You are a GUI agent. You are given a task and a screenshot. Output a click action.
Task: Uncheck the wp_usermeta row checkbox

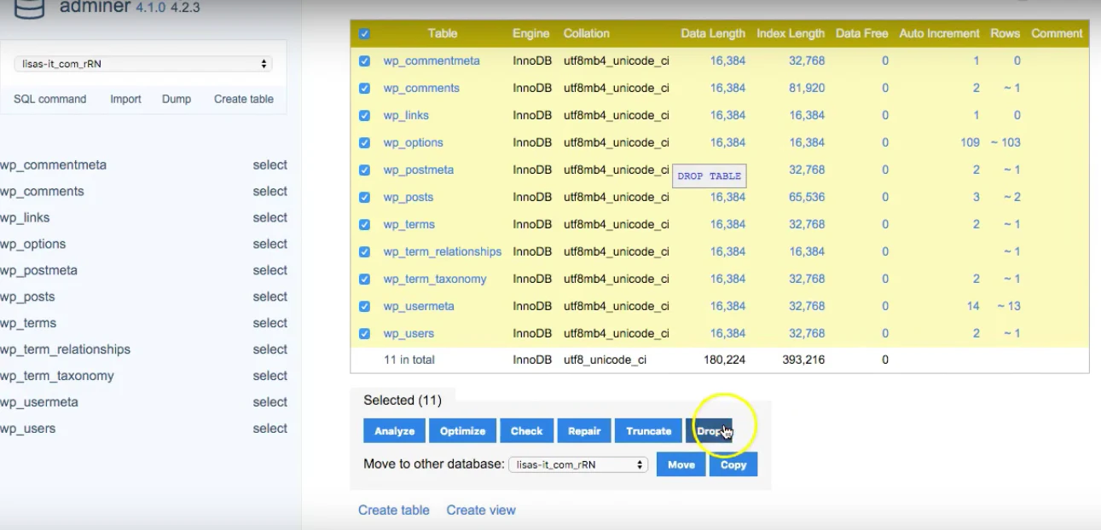[x=364, y=307]
